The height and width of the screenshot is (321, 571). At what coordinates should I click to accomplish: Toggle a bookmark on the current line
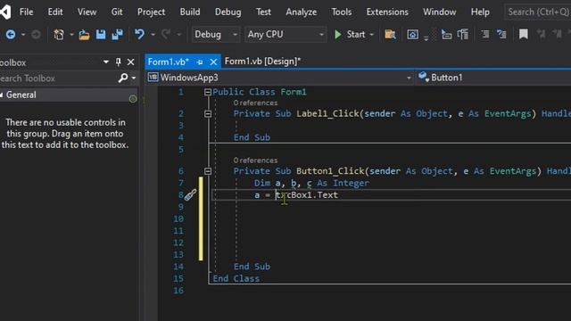click(524, 35)
